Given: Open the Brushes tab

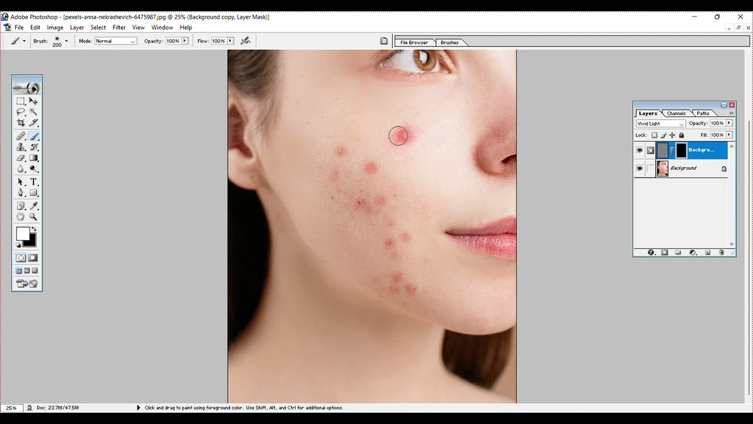Looking at the screenshot, I should pos(449,42).
